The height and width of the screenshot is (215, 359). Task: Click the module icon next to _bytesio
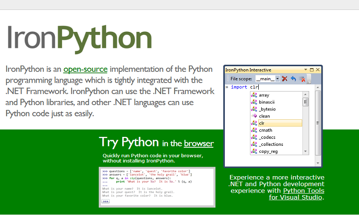[254, 109]
